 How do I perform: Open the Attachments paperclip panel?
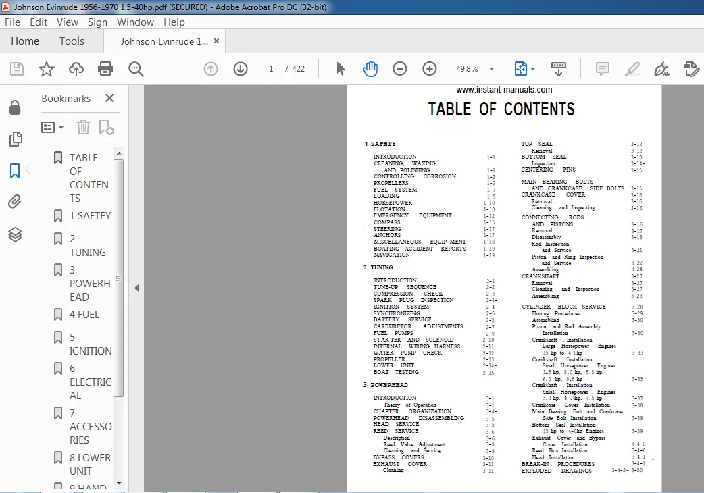pyautogui.click(x=15, y=202)
